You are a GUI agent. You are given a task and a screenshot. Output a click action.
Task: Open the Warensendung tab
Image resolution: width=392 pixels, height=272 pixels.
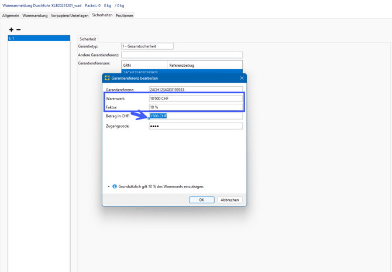(35, 16)
